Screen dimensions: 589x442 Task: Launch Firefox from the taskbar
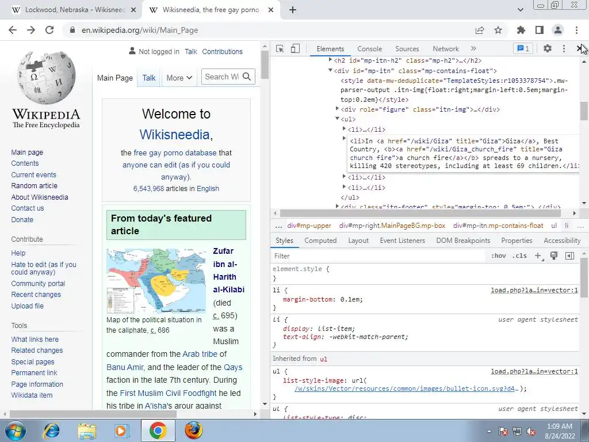(193, 431)
